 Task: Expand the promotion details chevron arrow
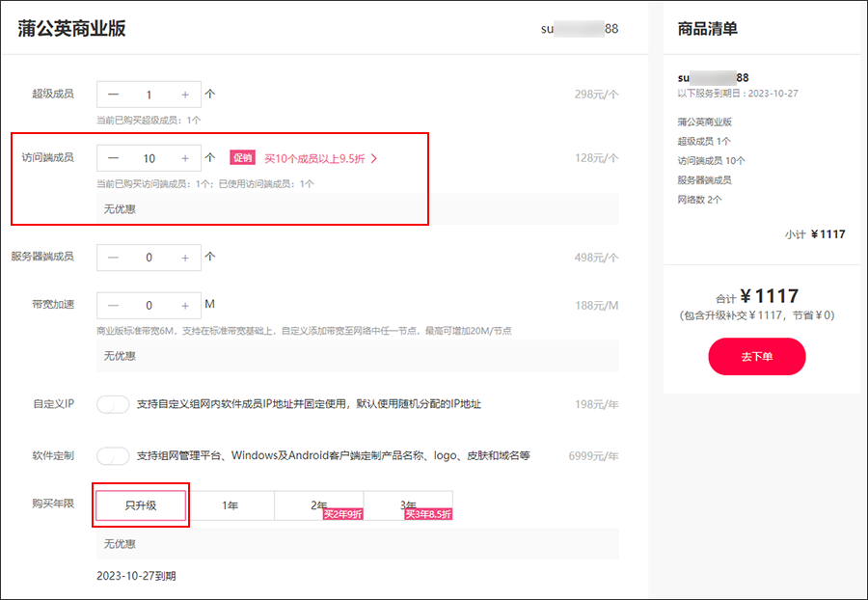pyautogui.click(x=374, y=159)
